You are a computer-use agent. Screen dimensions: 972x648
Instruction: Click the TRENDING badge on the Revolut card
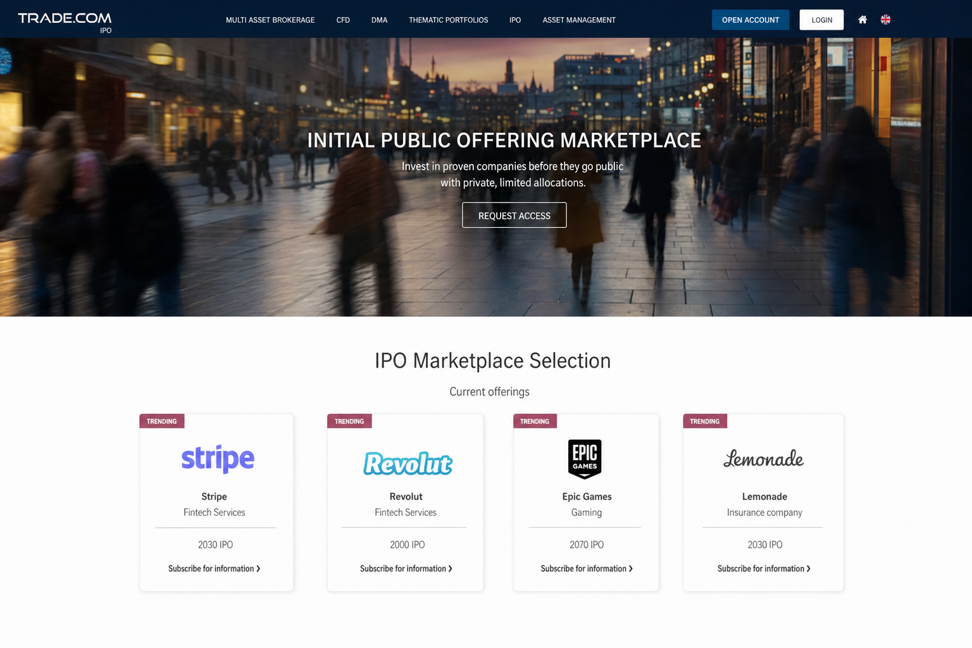click(349, 421)
